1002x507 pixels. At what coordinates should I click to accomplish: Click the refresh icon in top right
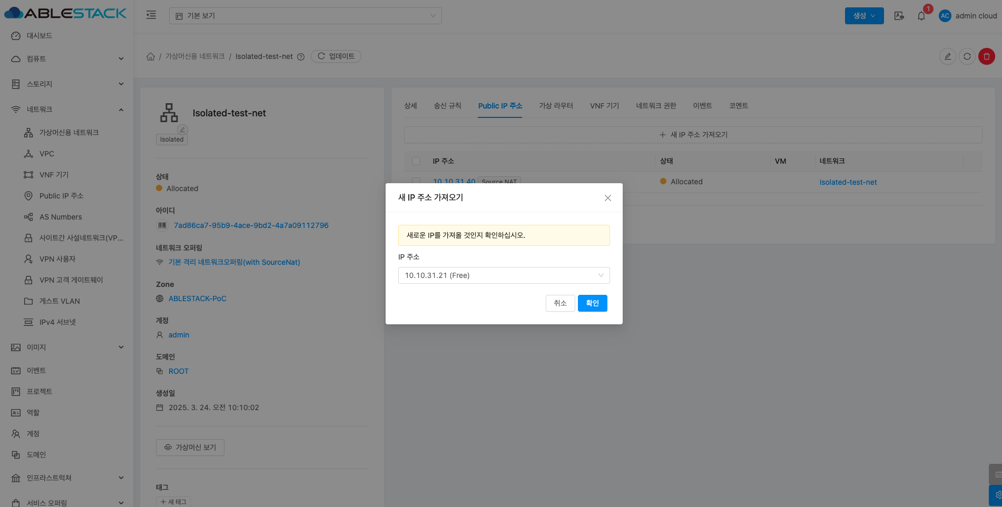point(967,56)
